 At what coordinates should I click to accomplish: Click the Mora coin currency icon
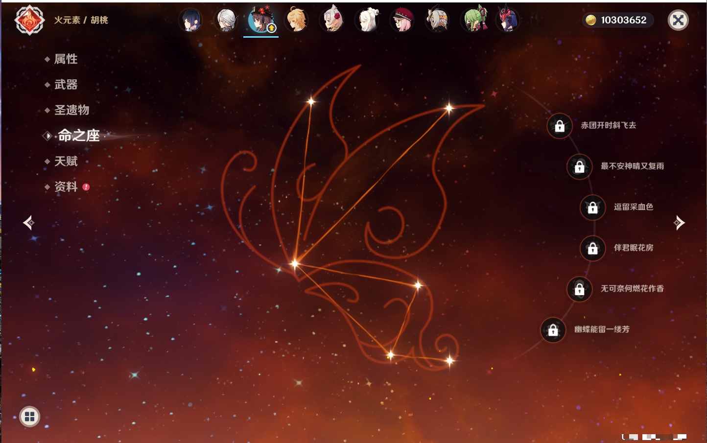pyautogui.click(x=591, y=20)
